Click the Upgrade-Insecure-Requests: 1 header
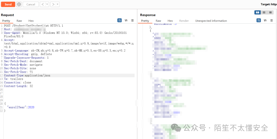The height and width of the screenshot is (139, 277). (26, 58)
